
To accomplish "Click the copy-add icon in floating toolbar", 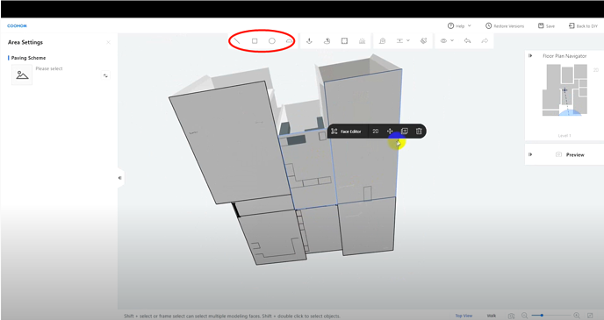I will point(405,132).
